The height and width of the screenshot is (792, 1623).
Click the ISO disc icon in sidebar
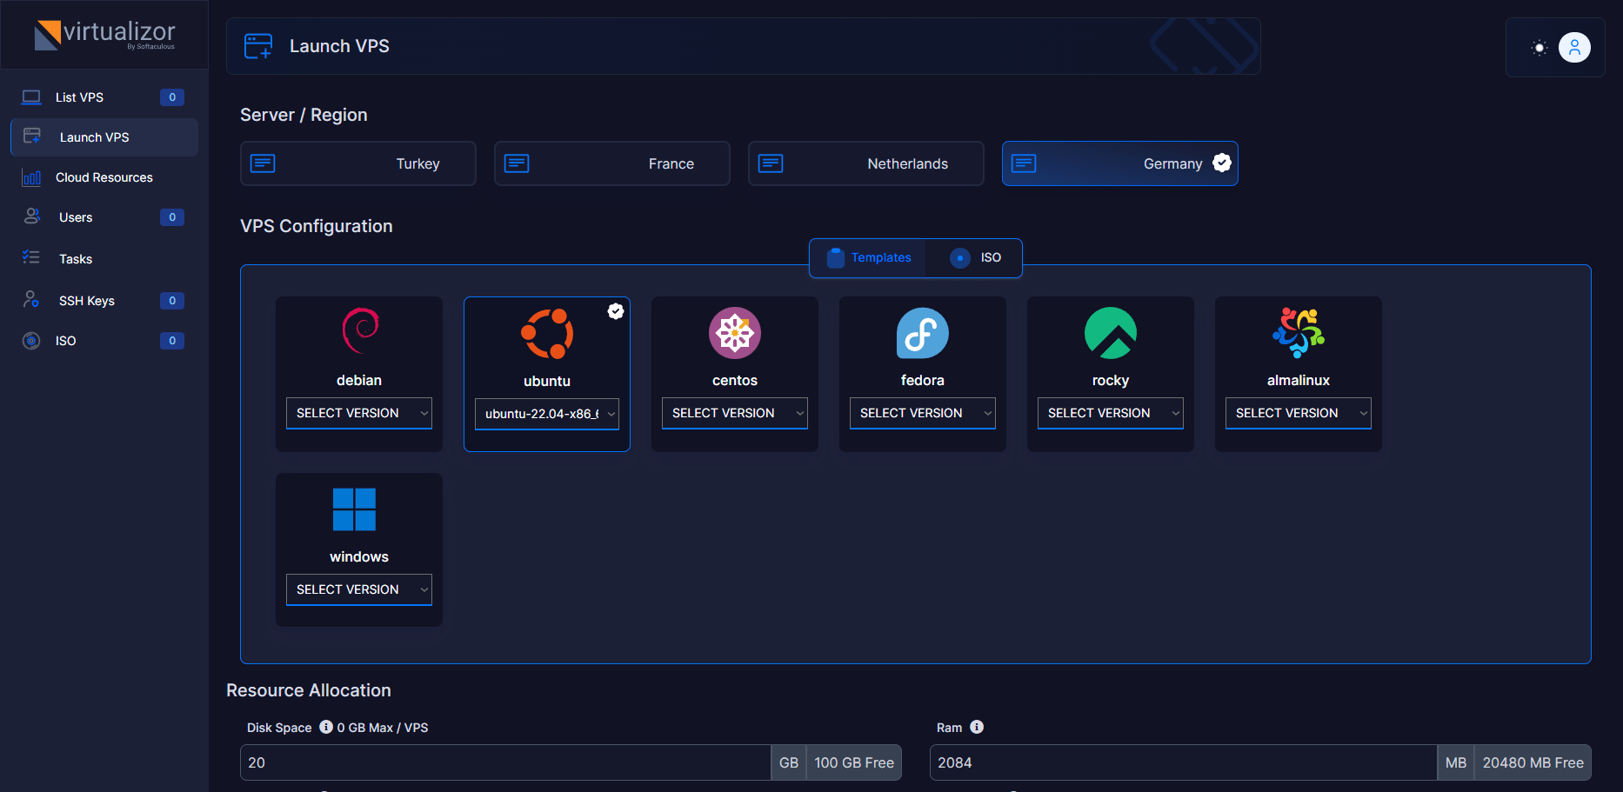(x=31, y=341)
